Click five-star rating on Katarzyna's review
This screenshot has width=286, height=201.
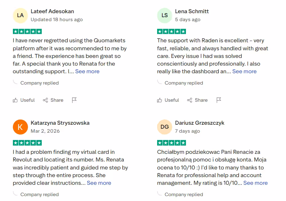(27, 143)
